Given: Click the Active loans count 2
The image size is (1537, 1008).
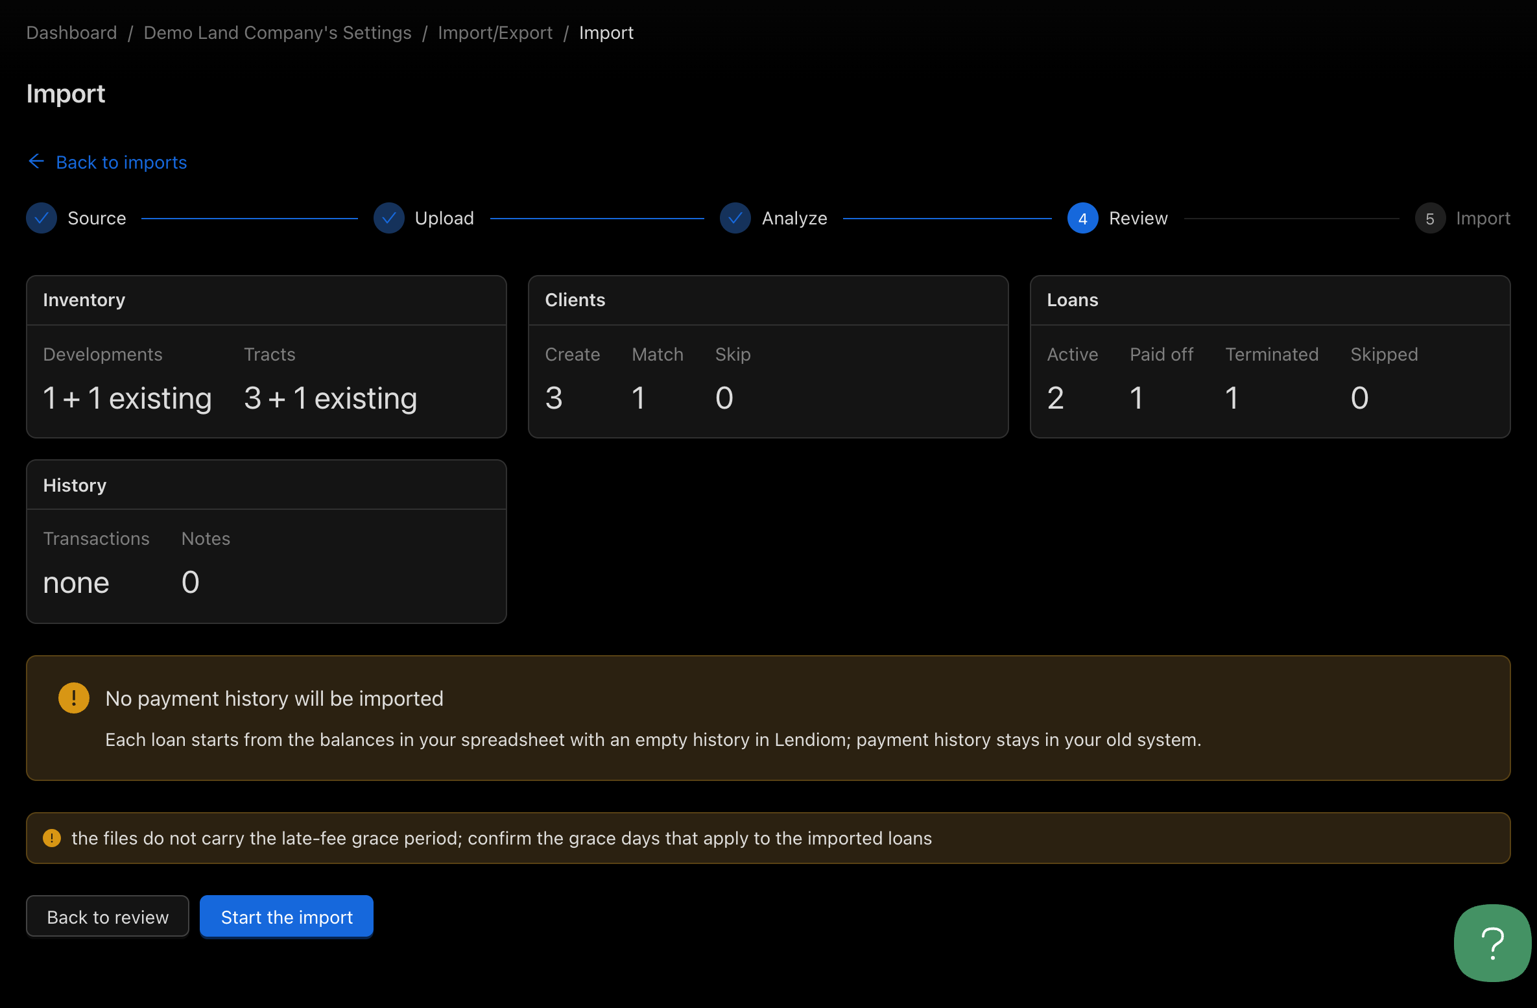Looking at the screenshot, I should pyautogui.click(x=1056, y=398).
